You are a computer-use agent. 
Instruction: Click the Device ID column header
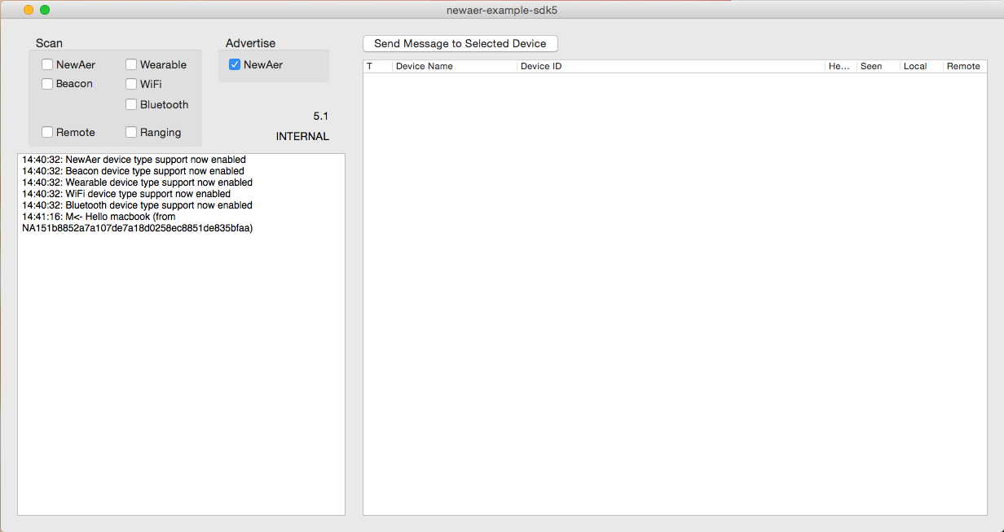[x=672, y=66]
